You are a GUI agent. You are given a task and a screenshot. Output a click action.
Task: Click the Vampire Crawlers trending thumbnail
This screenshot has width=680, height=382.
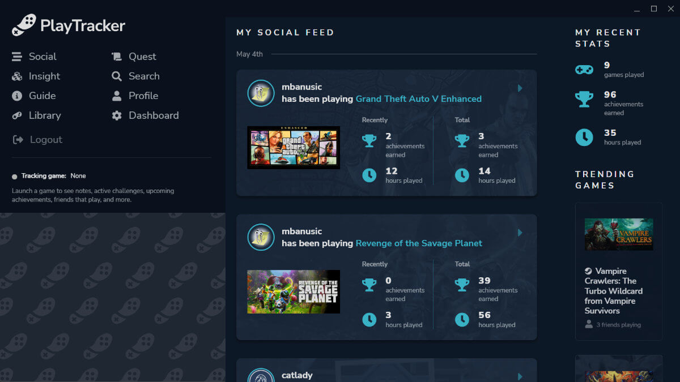pyautogui.click(x=619, y=234)
